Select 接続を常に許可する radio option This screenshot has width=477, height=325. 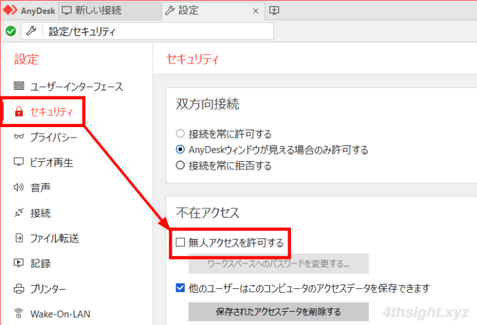(180, 133)
